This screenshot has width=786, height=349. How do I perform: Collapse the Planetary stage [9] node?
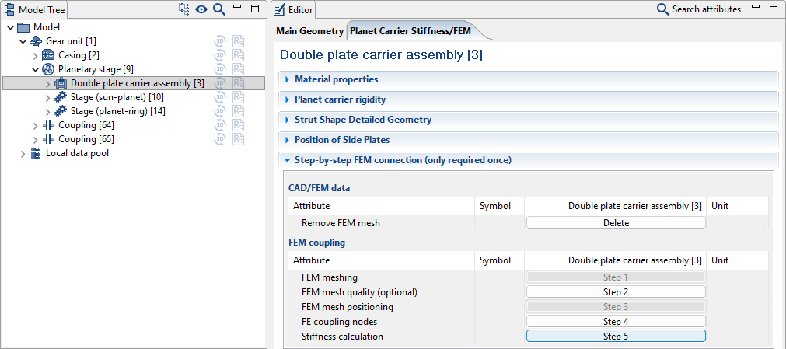35,69
